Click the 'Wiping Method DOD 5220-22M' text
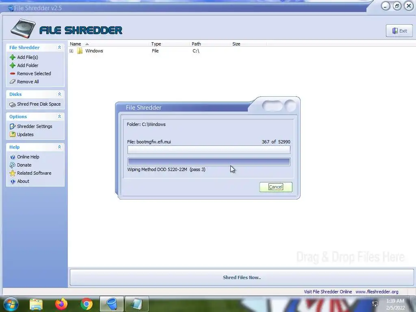Viewport: 416px width, 312px height. click(157, 169)
